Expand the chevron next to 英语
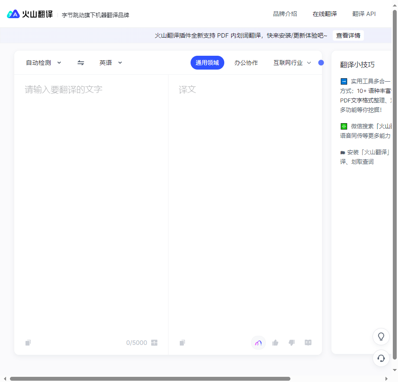This screenshot has height=382, width=398. click(x=120, y=63)
